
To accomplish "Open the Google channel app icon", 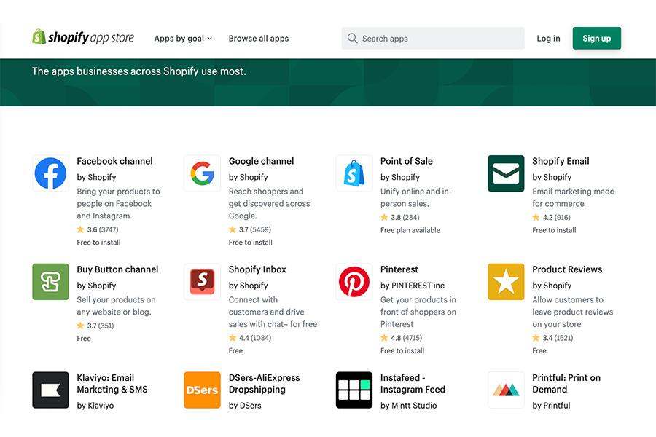I will click(x=202, y=173).
